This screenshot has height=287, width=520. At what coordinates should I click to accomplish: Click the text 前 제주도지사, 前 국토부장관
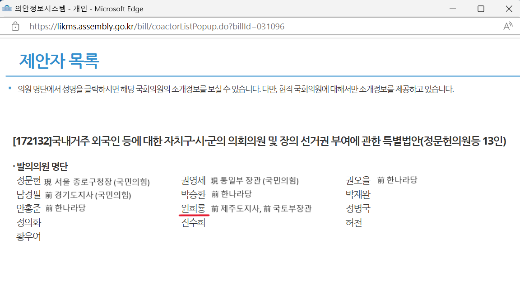(x=261, y=209)
